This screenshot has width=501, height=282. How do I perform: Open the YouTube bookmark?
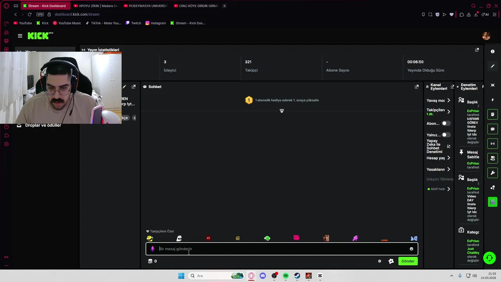pyautogui.click(x=23, y=23)
